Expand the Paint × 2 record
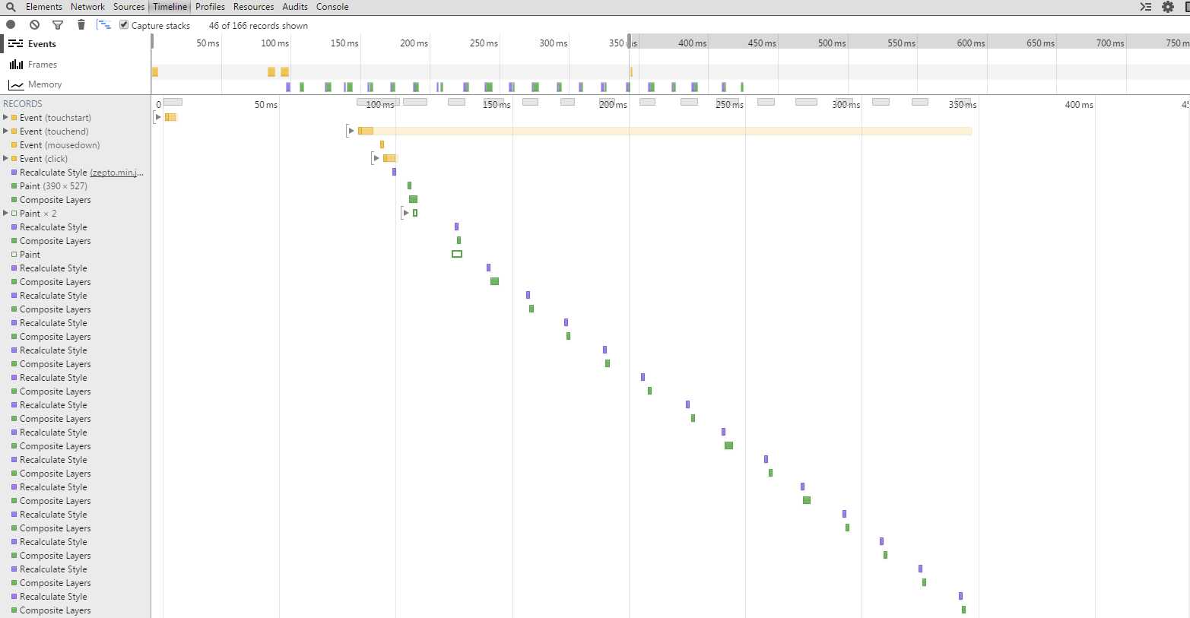 [5, 214]
